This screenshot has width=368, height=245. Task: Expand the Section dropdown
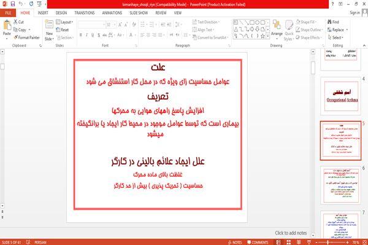pyautogui.click(x=65, y=37)
